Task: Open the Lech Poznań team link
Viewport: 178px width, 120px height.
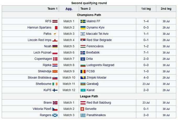Action: pos(42,52)
